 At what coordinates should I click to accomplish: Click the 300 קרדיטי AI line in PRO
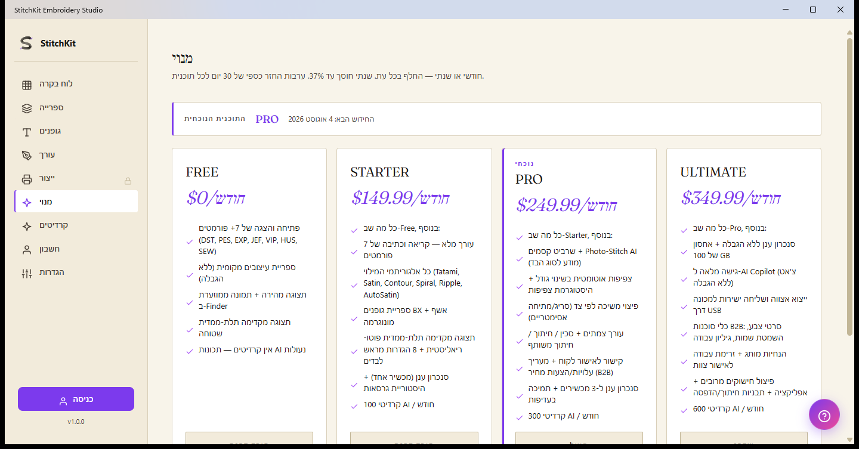(564, 416)
